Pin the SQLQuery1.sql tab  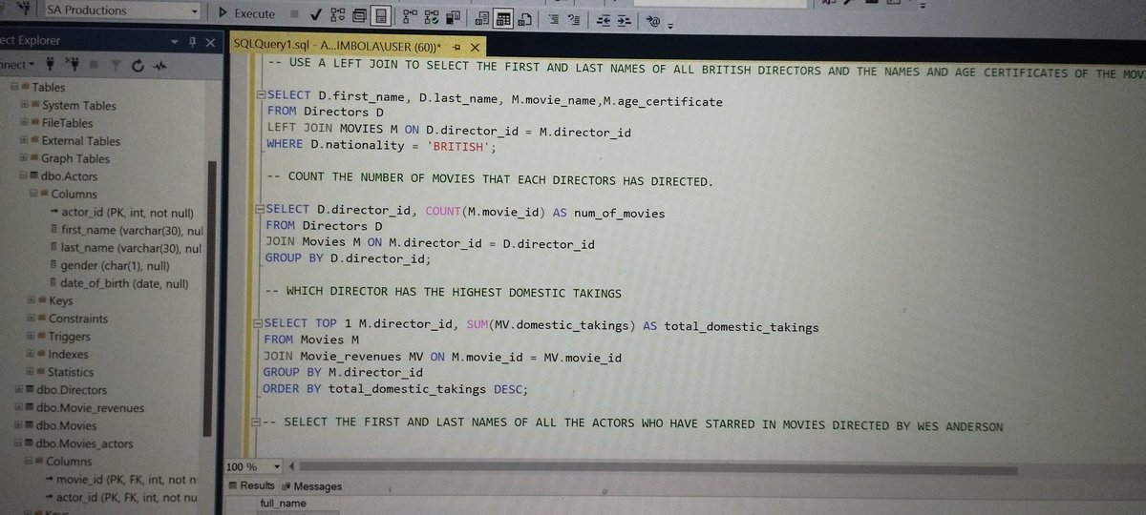pos(456,47)
